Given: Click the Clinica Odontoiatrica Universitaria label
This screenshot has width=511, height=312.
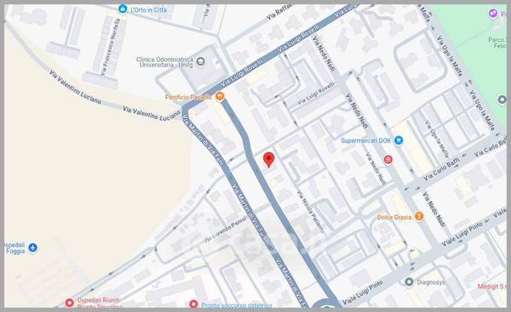Looking at the screenshot, I should click(165, 62).
